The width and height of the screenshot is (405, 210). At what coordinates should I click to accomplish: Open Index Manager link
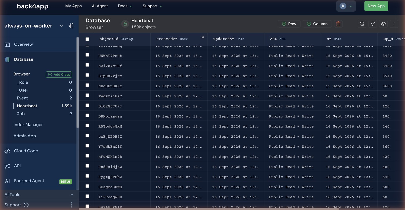tap(28, 125)
